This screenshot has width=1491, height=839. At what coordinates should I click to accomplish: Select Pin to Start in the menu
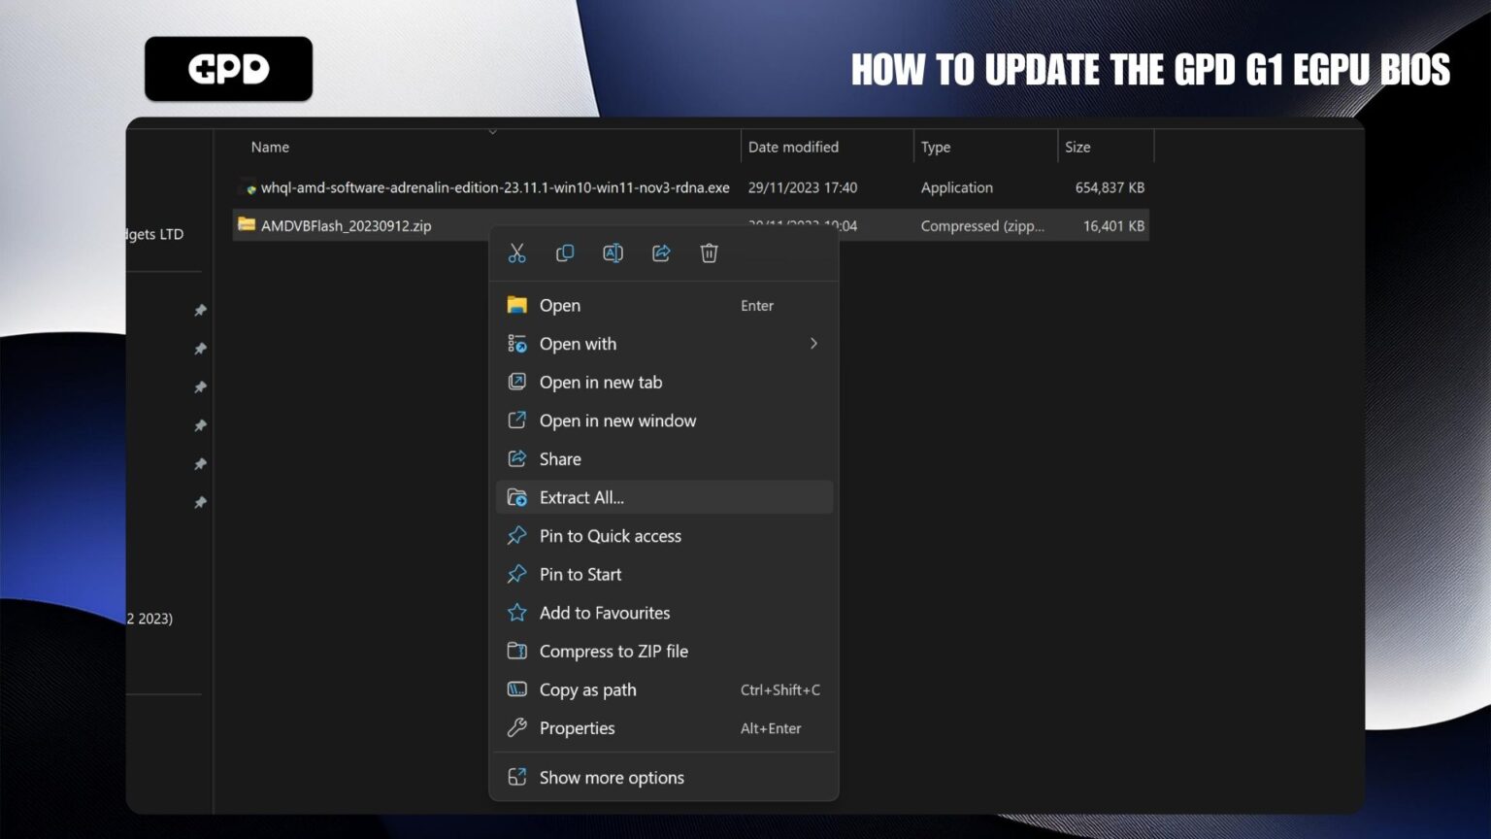click(x=580, y=574)
